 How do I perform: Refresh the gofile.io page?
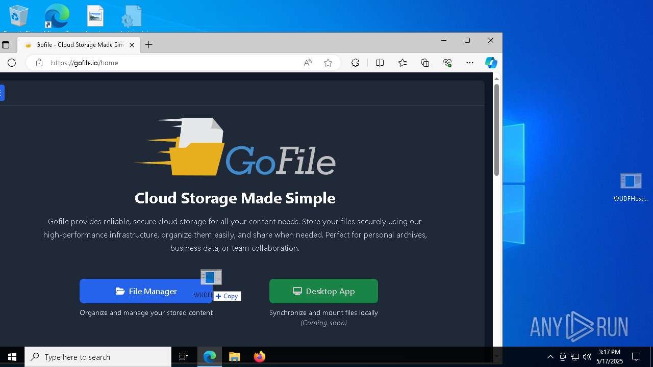pos(12,63)
